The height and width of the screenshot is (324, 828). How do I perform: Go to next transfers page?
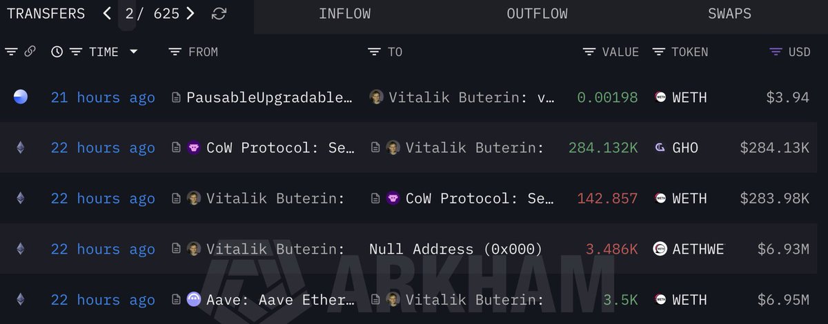tap(190, 14)
